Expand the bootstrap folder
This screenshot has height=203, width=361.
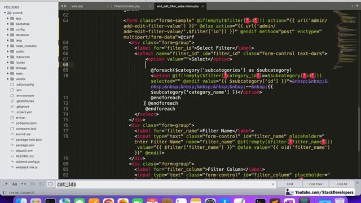coord(8,24)
